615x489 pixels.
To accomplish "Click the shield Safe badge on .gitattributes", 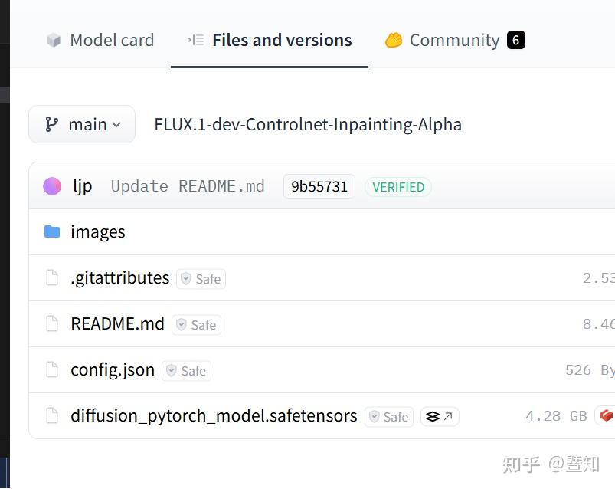I will pyautogui.click(x=201, y=278).
